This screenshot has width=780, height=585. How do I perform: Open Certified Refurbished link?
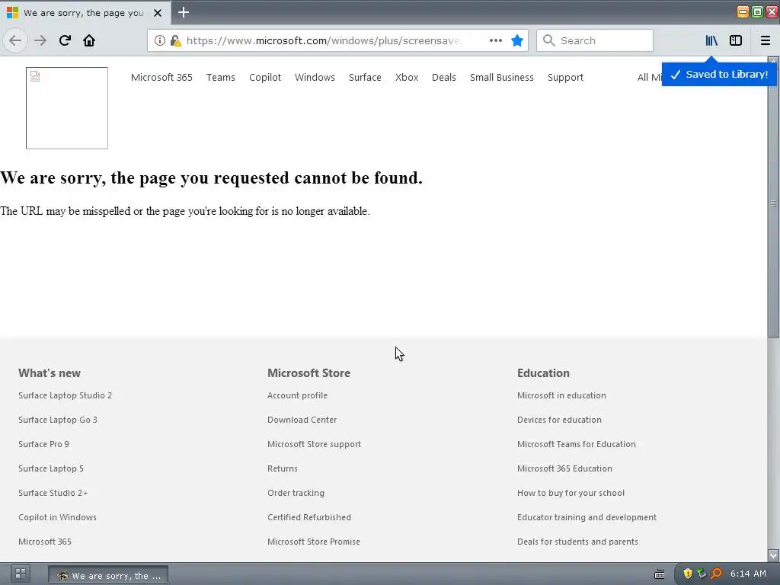pyautogui.click(x=309, y=517)
